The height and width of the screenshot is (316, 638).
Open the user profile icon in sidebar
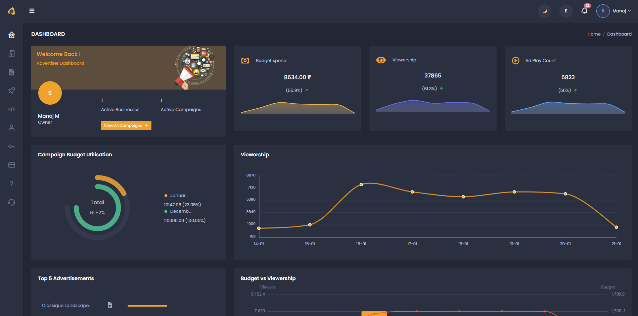11,128
